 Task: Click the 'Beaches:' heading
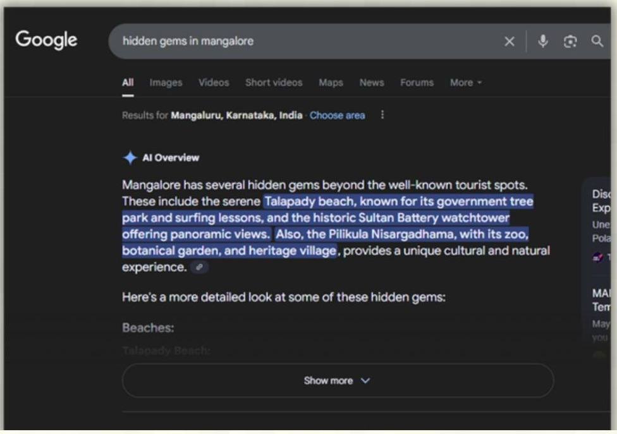[x=148, y=327]
